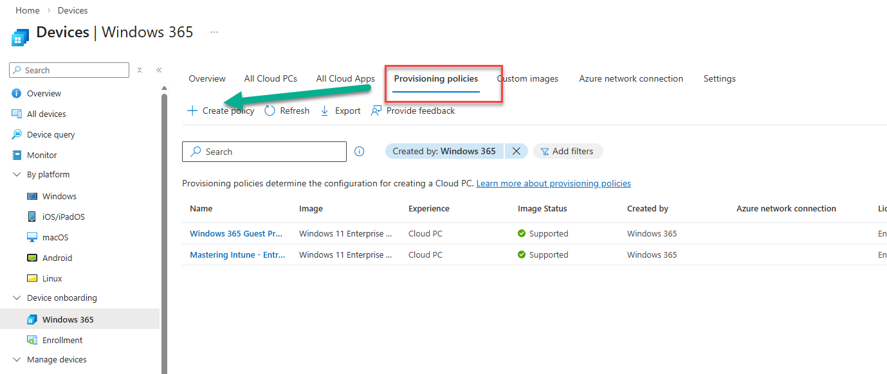
Task: Click the Refresh icon in toolbar
Action: [270, 111]
